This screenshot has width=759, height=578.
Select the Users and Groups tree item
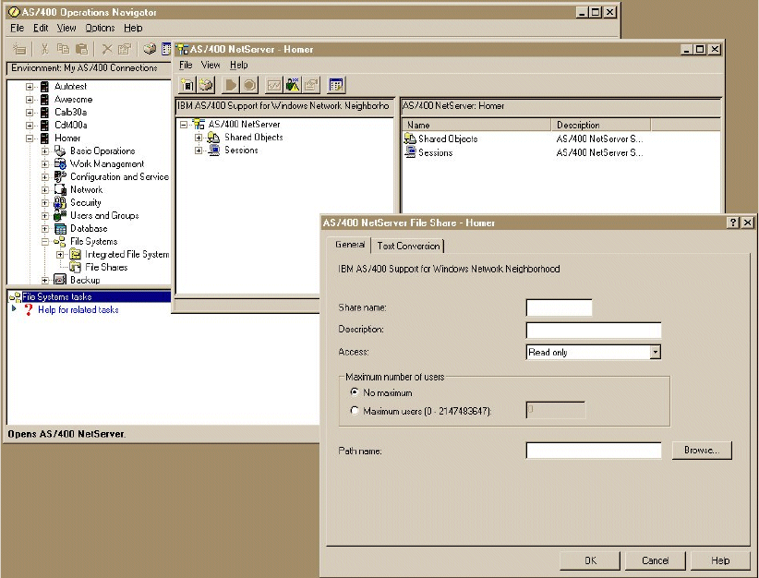(104, 216)
